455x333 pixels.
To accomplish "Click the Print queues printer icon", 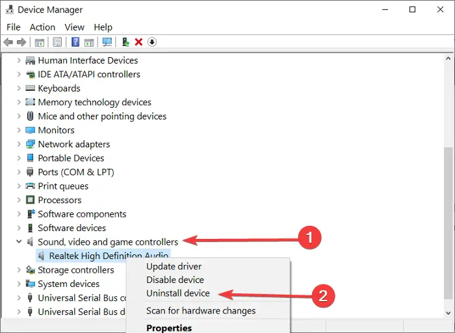I will pyautogui.click(x=30, y=186).
